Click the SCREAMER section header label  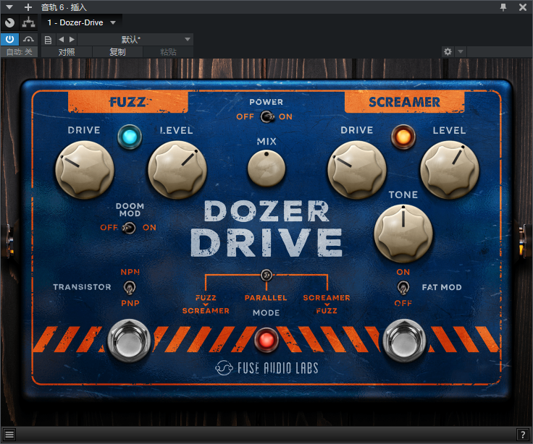(x=404, y=102)
